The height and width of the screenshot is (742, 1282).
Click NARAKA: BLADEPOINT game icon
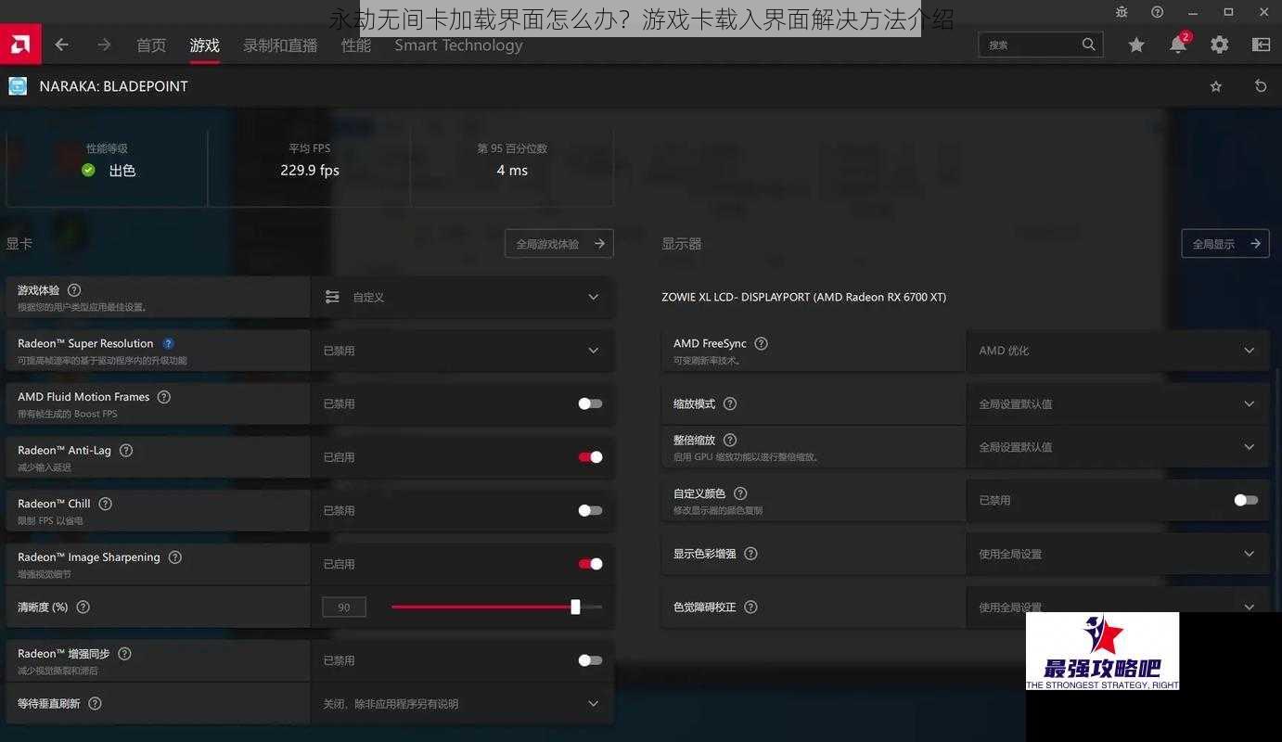coord(18,86)
